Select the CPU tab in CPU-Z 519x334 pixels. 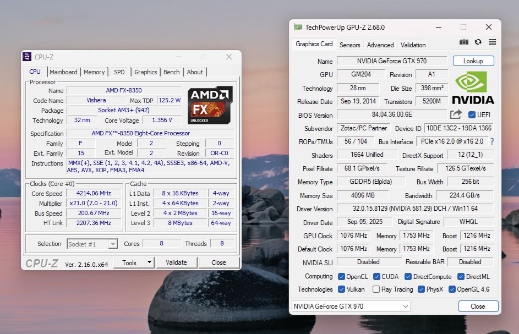pos(35,72)
